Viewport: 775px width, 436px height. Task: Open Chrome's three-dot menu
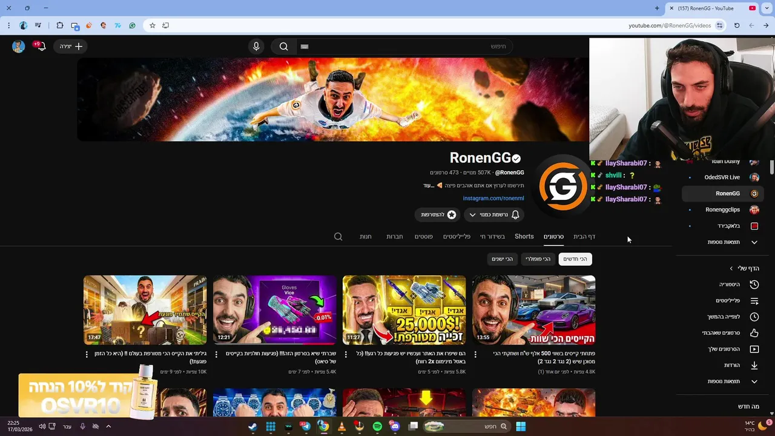8,25
